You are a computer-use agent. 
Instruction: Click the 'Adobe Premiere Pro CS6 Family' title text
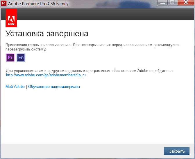coord(38,4)
